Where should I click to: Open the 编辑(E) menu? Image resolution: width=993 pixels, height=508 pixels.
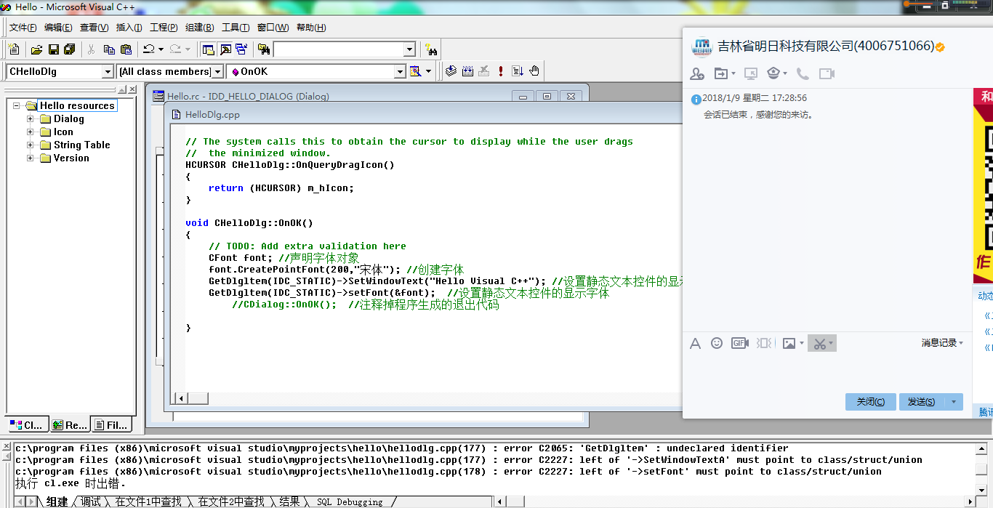point(58,28)
